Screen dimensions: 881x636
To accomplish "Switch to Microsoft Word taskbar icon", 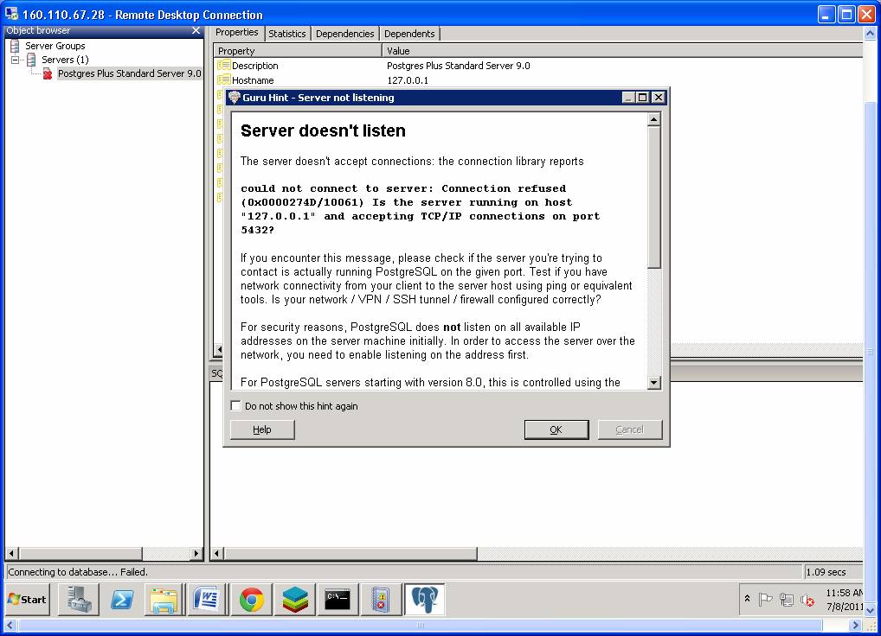I will pyautogui.click(x=207, y=599).
